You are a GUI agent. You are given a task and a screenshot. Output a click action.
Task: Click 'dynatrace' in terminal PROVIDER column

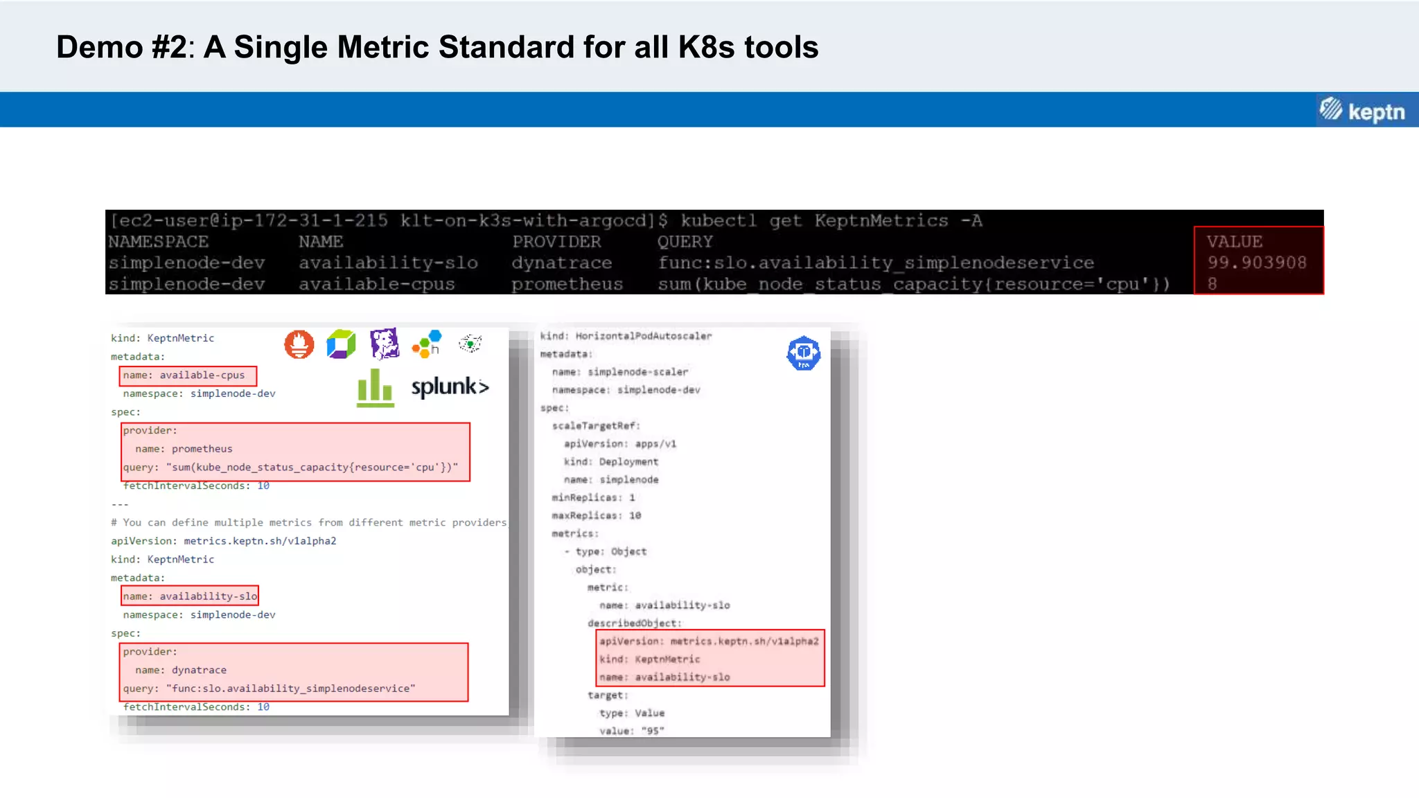pos(562,263)
